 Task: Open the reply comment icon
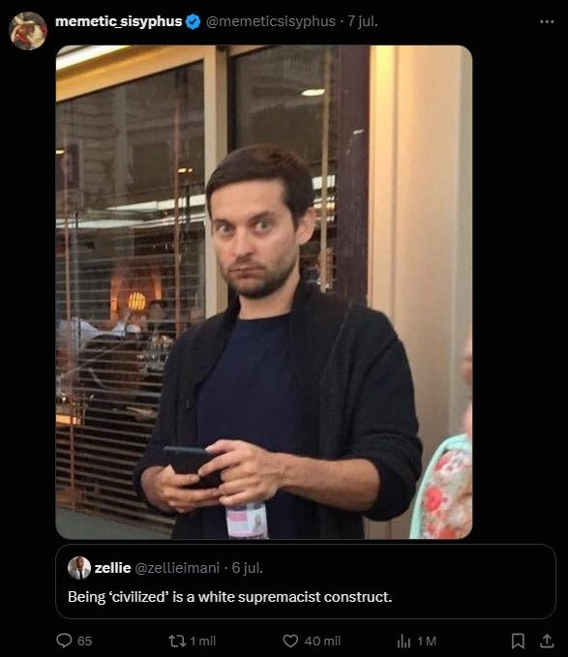click(64, 641)
